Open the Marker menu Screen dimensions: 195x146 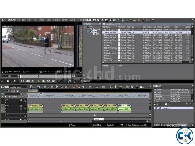(41, 20)
